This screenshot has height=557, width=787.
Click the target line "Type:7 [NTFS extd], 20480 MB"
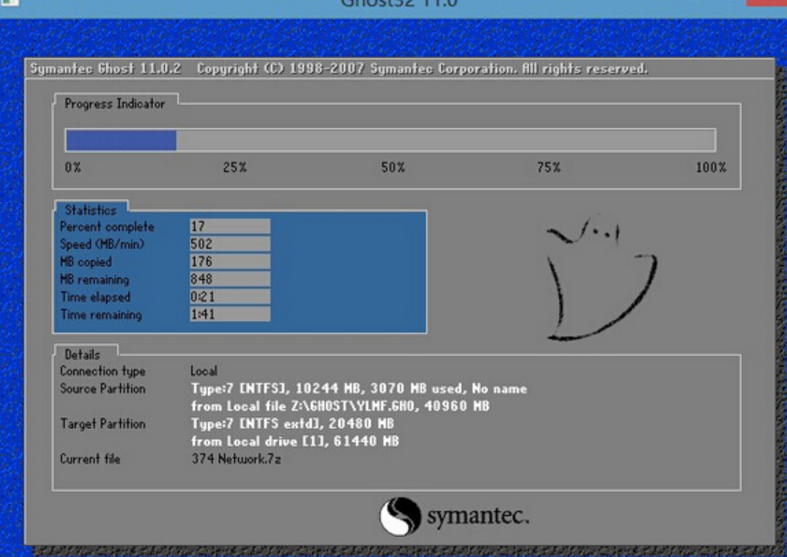click(x=292, y=424)
